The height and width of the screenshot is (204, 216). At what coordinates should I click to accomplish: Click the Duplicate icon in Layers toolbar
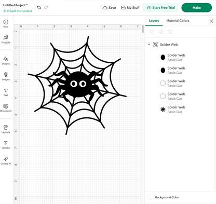pos(161,32)
